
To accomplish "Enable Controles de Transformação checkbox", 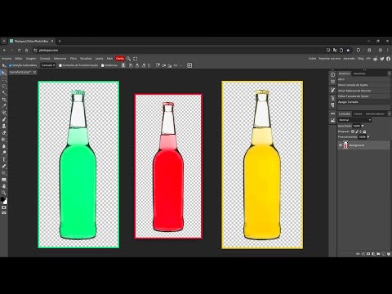I will pyautogui.click(x=60, y=65).
